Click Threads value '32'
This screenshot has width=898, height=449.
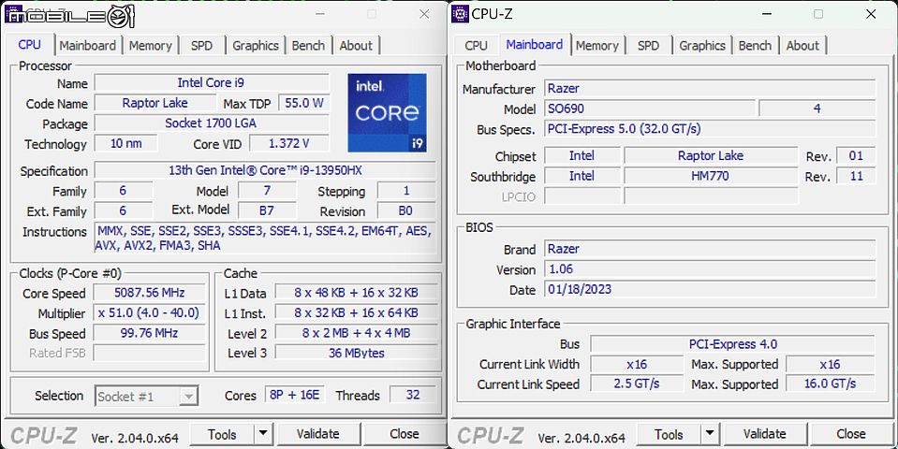(x=413, y=395)
